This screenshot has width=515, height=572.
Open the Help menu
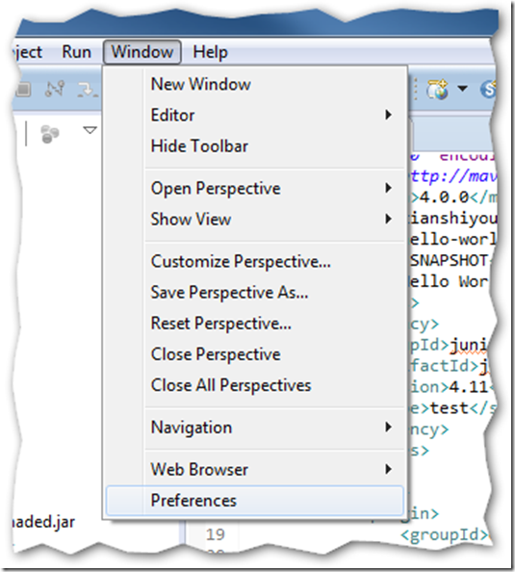(210, 52)
